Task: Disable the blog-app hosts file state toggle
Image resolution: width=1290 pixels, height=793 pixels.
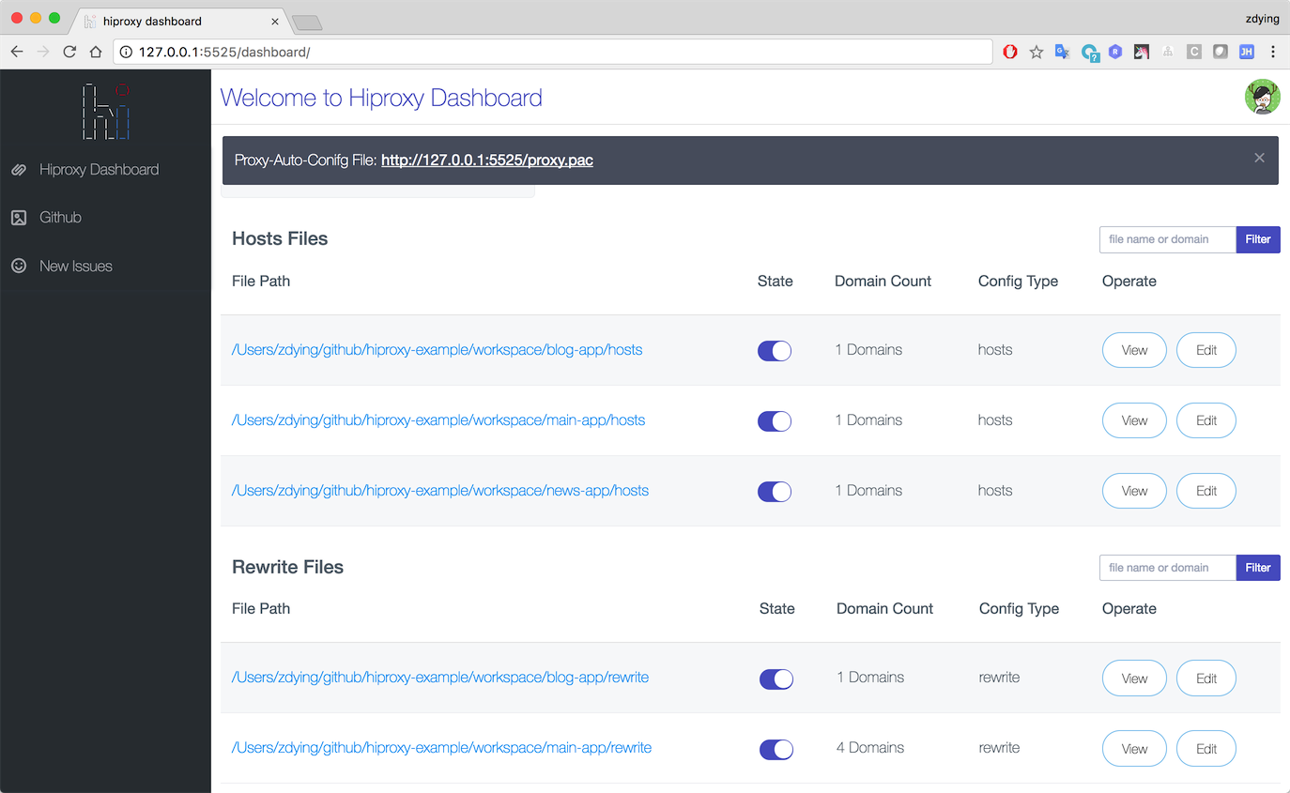Action: tap(774, 350)
